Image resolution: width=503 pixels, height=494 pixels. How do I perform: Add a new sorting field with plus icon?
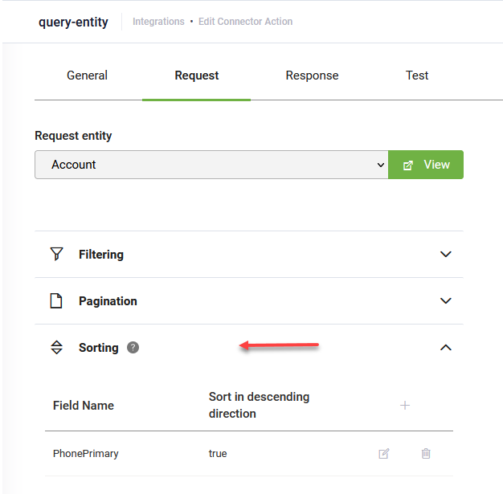[405, 406]
